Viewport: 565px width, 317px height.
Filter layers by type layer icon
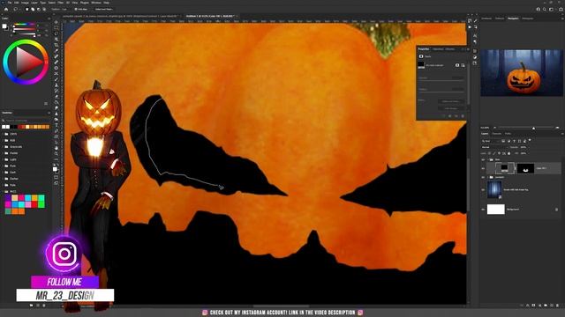point(514,141)
